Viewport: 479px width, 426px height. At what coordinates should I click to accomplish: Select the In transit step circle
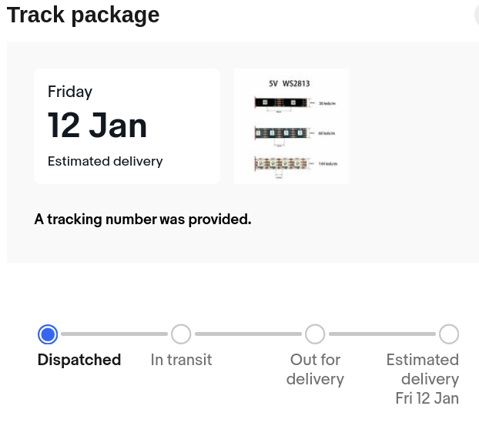pyautogui.click(x=181, y=334)
